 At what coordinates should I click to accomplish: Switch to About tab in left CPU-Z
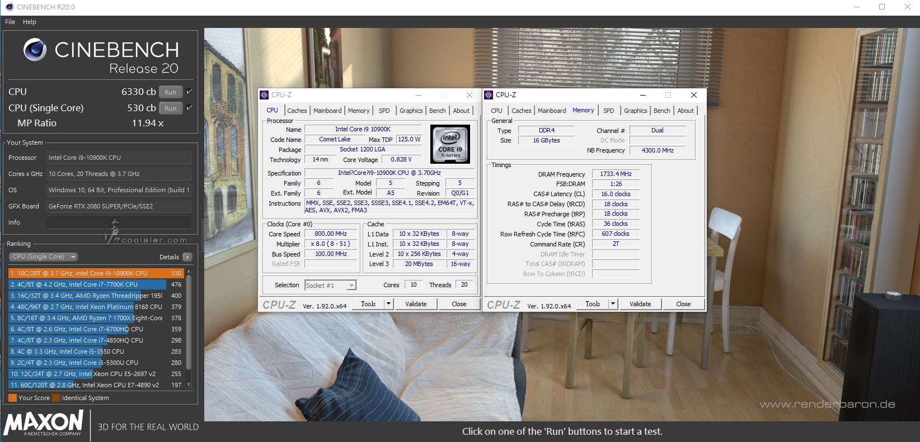(462, 111)
